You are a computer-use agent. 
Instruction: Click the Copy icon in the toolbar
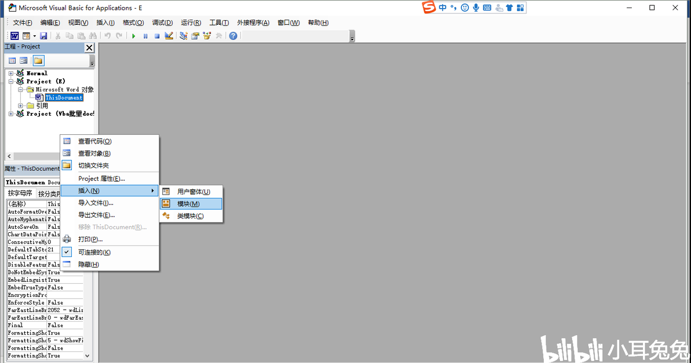click(x=70, y=36)
